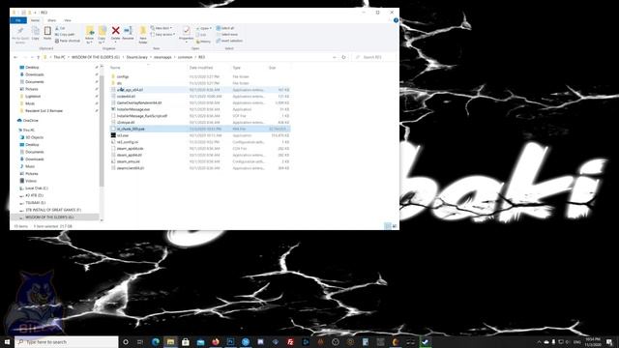Open Lightshot in Quick access

point(33,97)
